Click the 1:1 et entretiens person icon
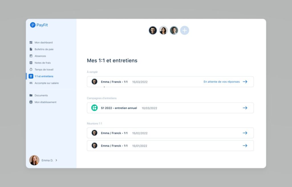Image resolution: width=292 pixels, height=187 pixels. (x=31, y=76)
